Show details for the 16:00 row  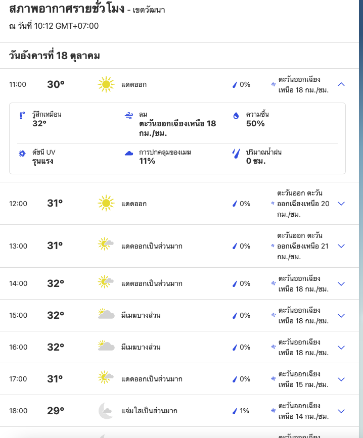click(x=341, y=347)
